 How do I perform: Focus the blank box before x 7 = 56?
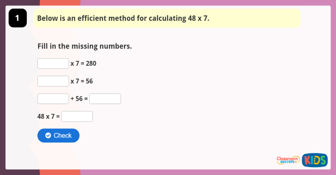(x=53, y=81)
